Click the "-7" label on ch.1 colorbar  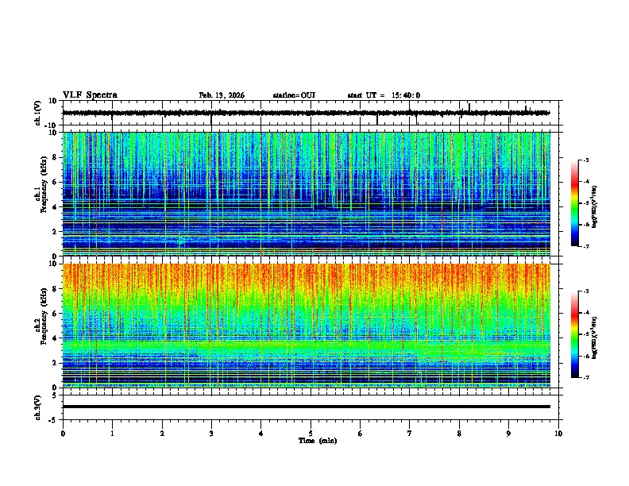tap(586, 246)
